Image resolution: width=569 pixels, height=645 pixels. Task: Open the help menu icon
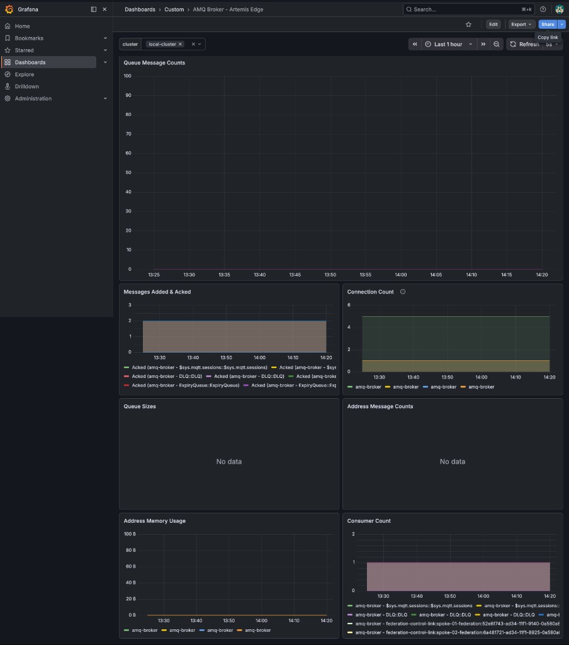[x=543, y=9]
